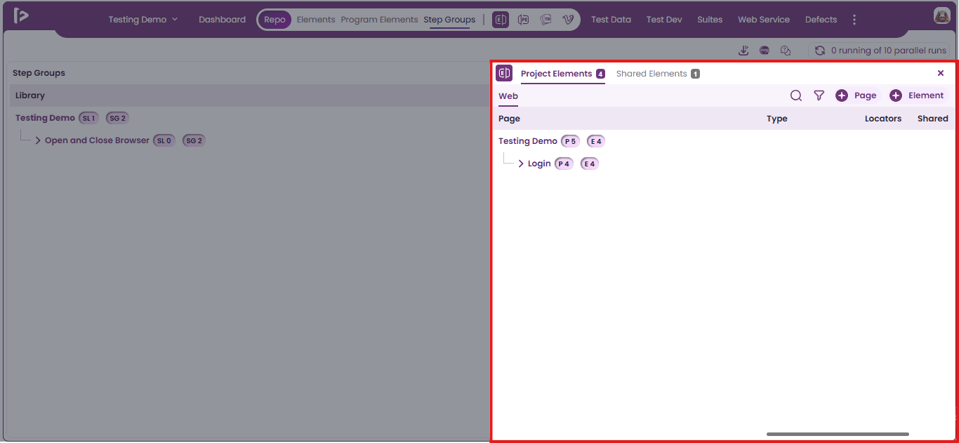The height and width of the screenshot is (443, 959).
Task: Click the Step Groups panel title
Action: coord(39,73)
